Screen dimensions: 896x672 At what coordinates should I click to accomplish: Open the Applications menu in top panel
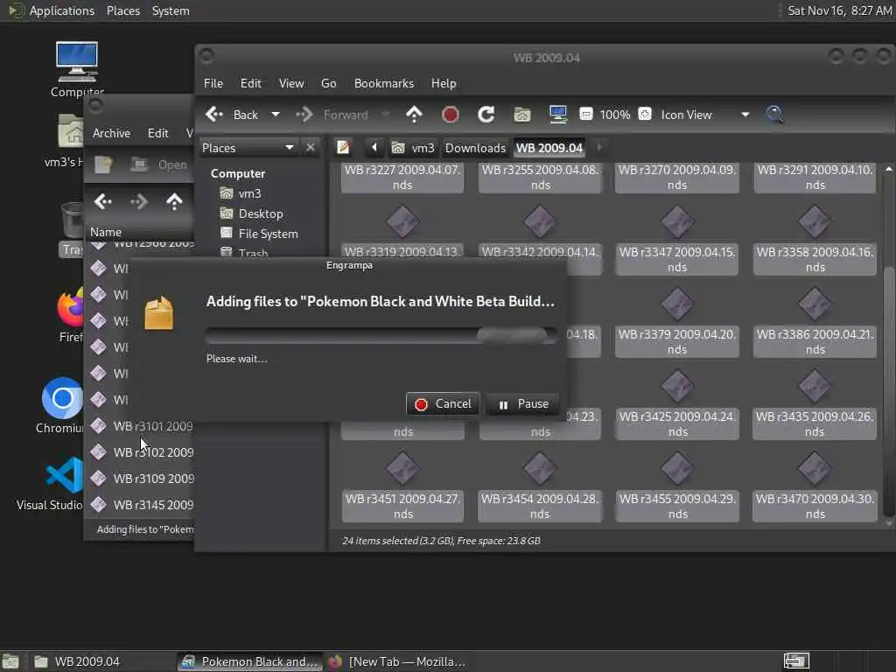tap(52, 10)
